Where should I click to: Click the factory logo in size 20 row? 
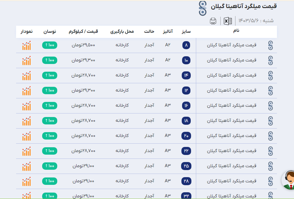(271, 136)
